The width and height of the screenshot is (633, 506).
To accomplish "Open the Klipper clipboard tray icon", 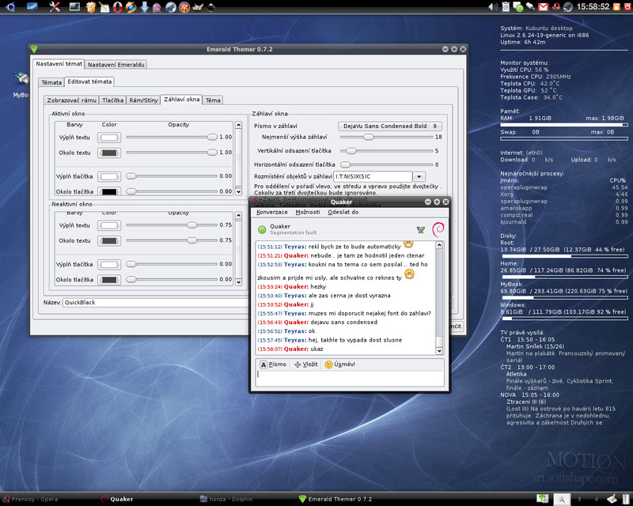I will (506, 6).
